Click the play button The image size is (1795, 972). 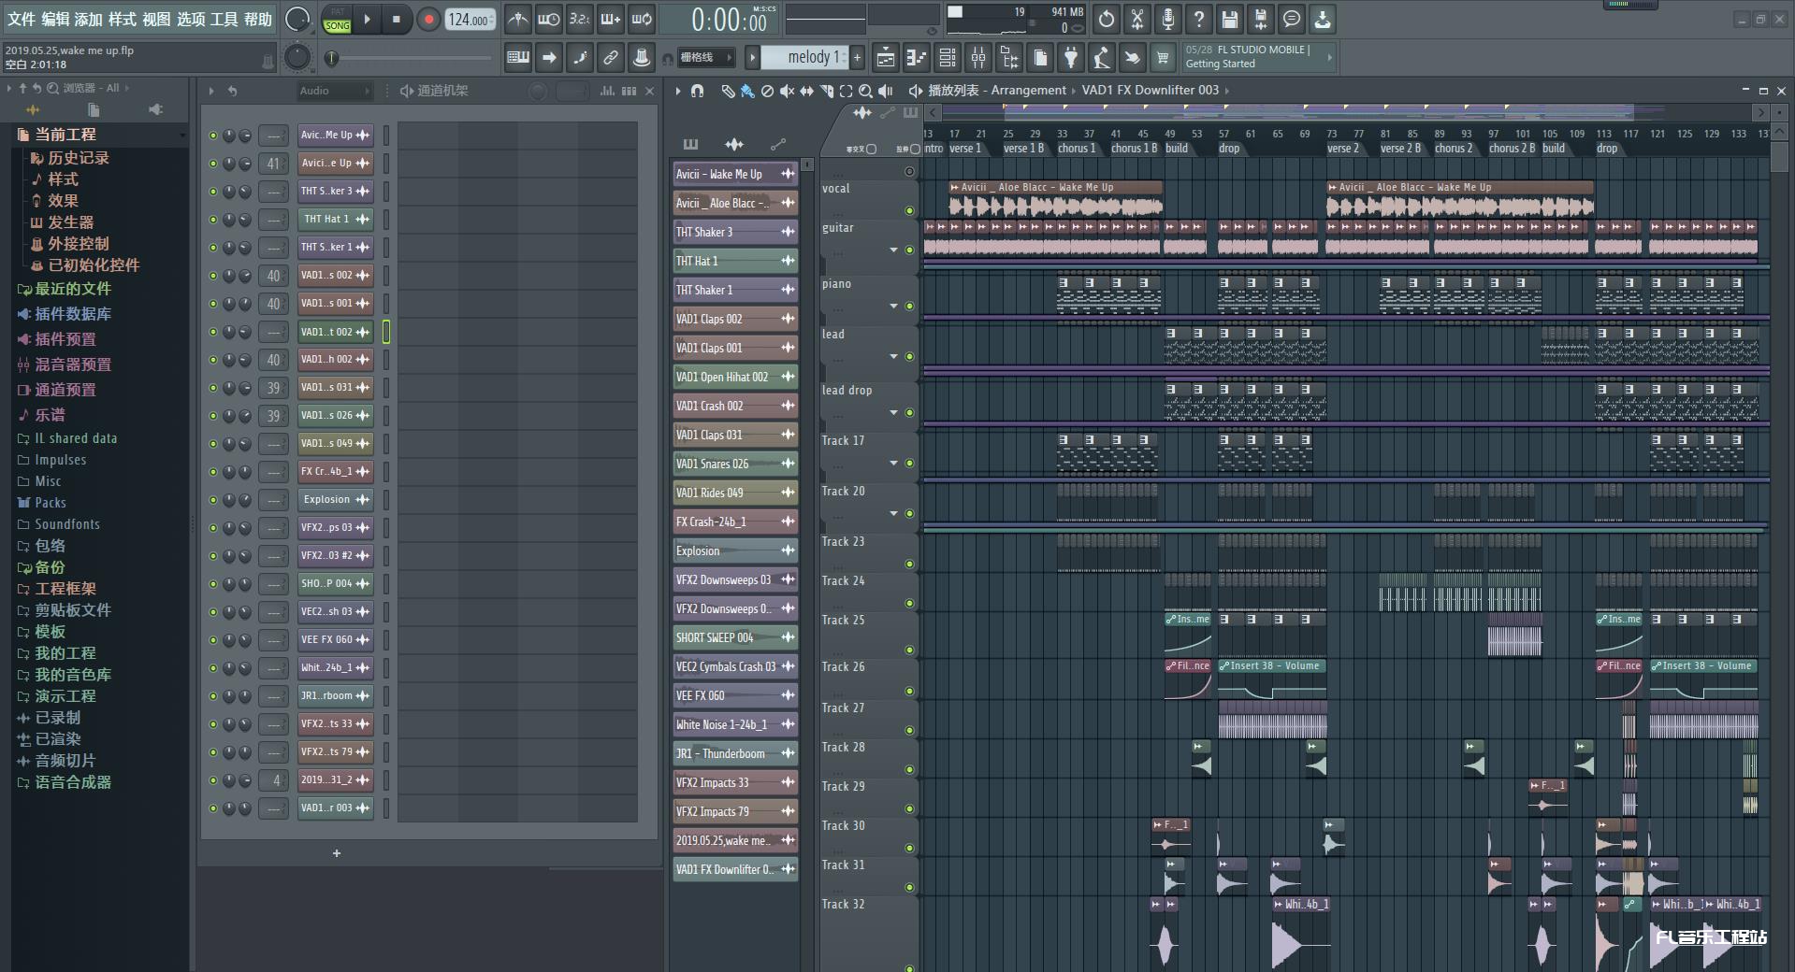pos(368,19)
